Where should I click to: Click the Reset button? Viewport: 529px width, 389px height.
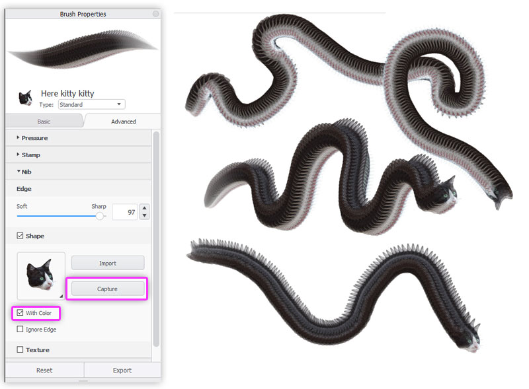click(x=44, y=370)
